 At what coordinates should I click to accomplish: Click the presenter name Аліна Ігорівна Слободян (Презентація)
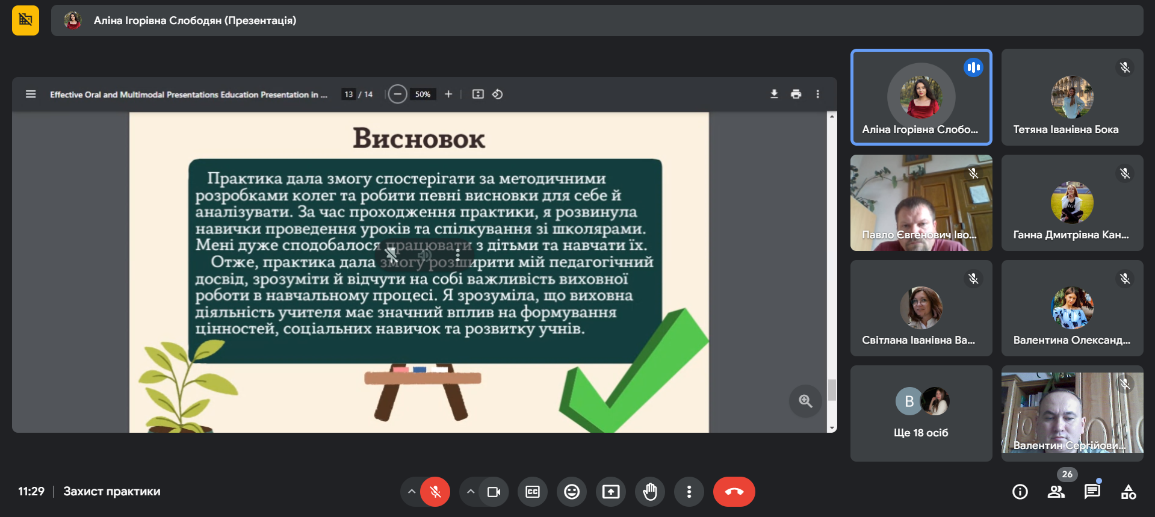(195, 20)
